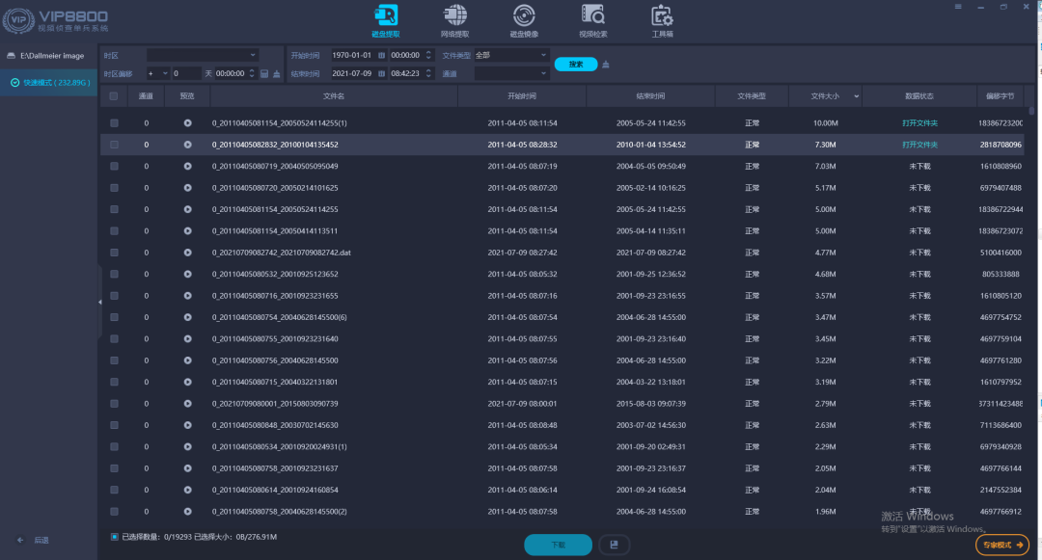Click the day offset input field showing 0
Image resolution: width=1042 pixels, height=560 pixels.
click(186, 73)
